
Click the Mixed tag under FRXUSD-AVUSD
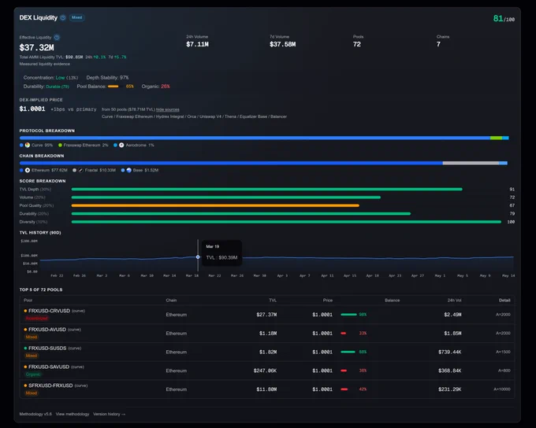pos(31,337)
